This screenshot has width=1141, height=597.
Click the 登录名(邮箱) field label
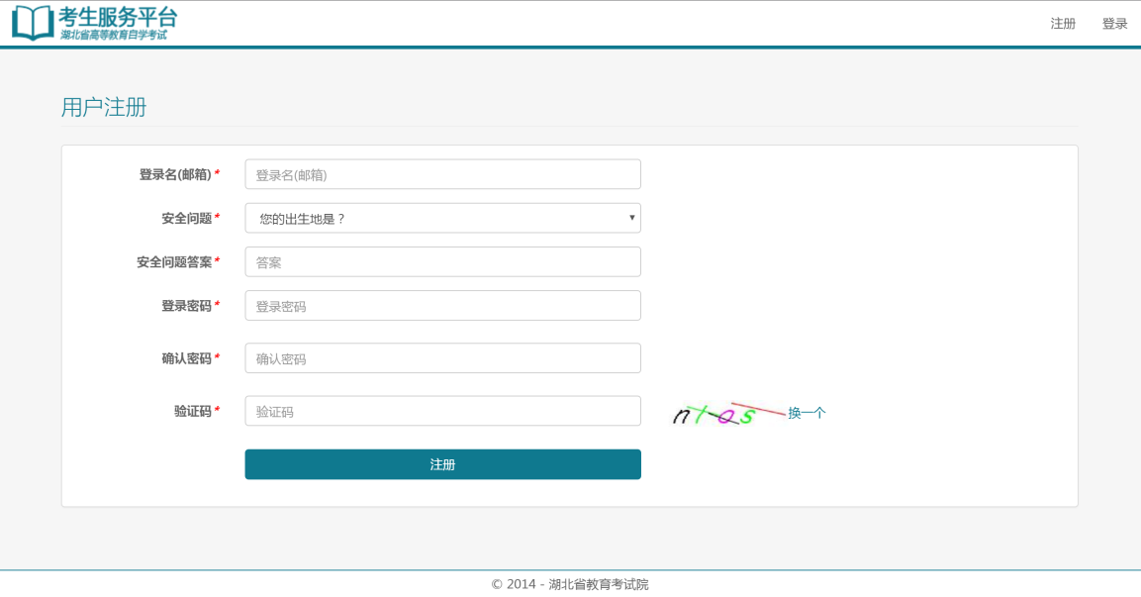pyautogui.click(x=175, y=174)
